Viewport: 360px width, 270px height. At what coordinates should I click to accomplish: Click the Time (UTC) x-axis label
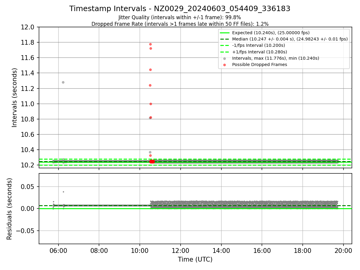pyautogui.click(x=195, y=259)
